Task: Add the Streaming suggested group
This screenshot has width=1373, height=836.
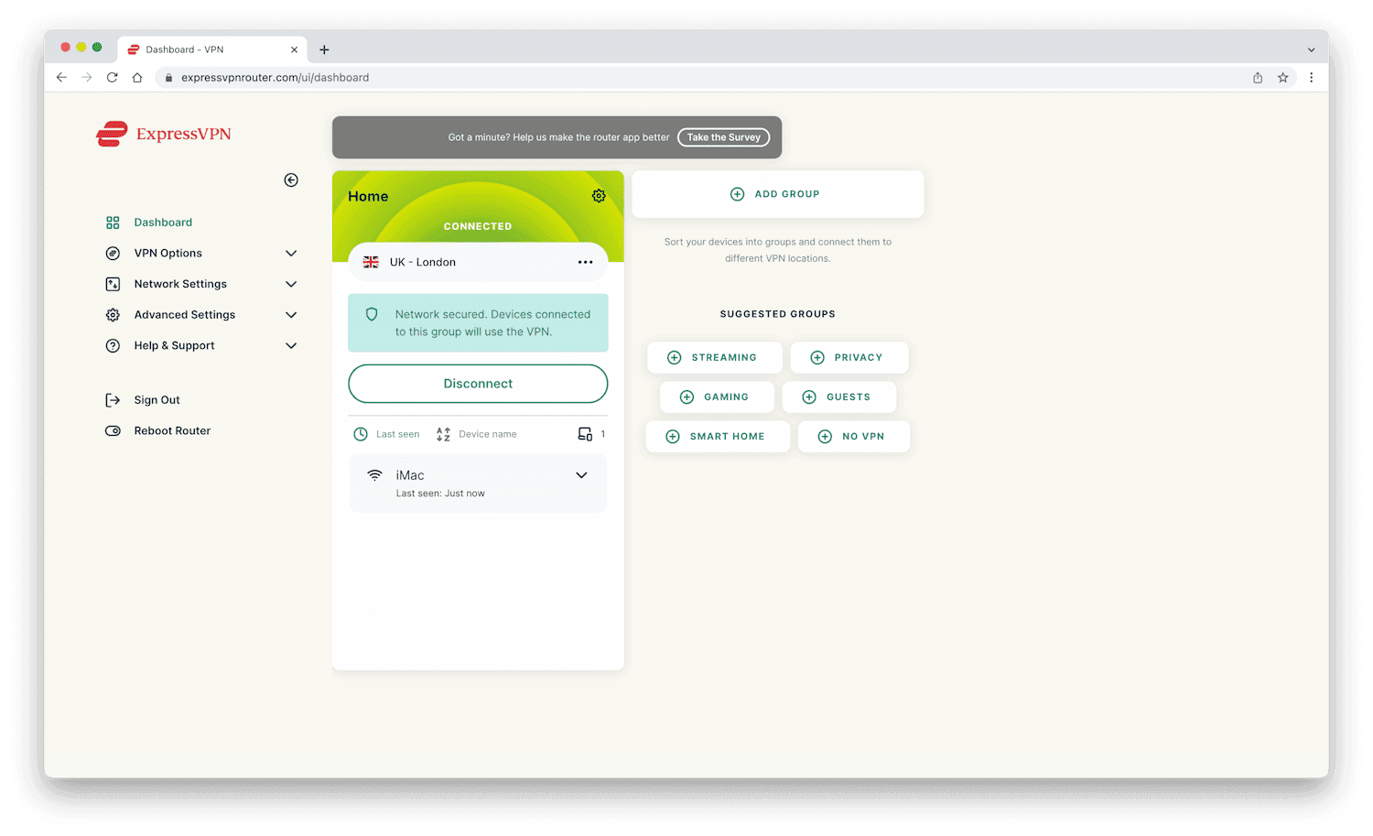Action: click(715, 357)
